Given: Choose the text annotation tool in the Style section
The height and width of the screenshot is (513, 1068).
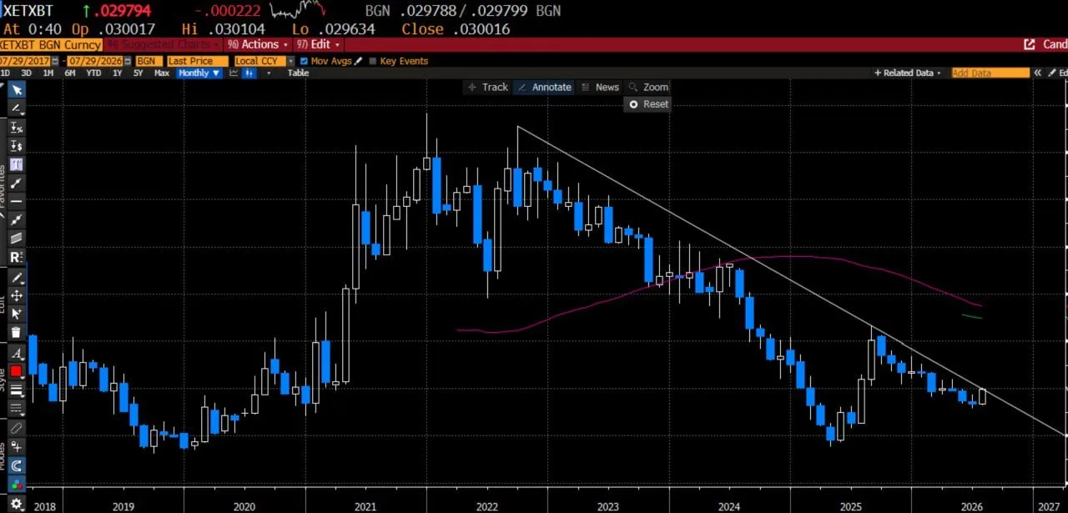Looking at the screenshot, I should (16, 354).
